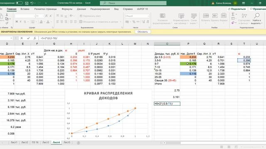
Task: Open the Name Box dropdown arrow
Action: click(x=11, y=38)
